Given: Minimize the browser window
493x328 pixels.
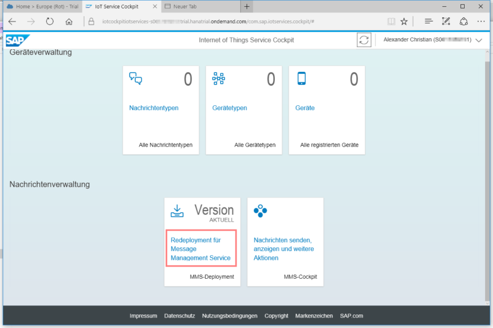Looking at the screenshot, I should tap(444, 6).
